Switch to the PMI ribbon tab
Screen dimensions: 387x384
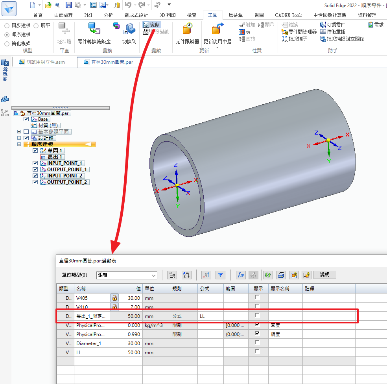(88, 15)
